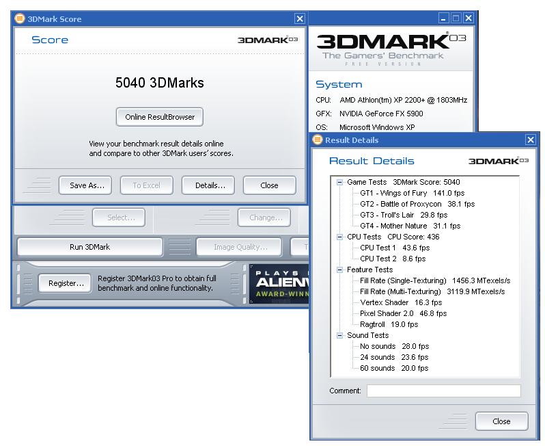Select the Feature Tests heading row
The height and width of the screenshot is (446, 545).
370,270
